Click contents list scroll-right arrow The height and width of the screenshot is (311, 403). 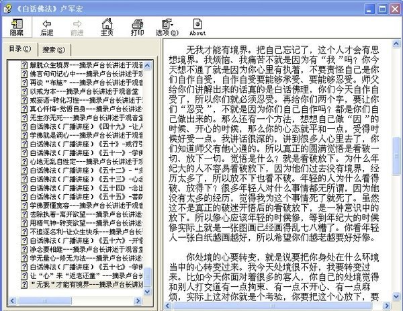[x=138, y=300]
